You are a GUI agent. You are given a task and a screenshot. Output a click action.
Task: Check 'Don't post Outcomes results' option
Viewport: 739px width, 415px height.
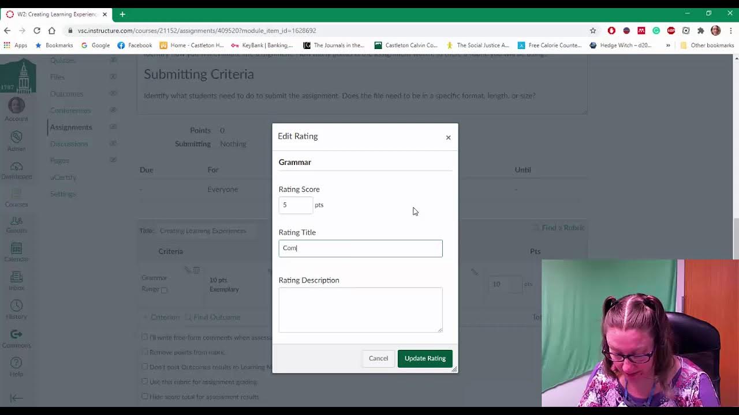tap(144, 367)
